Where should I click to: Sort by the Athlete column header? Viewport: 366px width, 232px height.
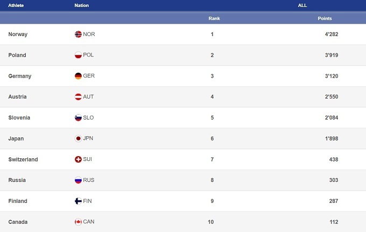point(16,5)
